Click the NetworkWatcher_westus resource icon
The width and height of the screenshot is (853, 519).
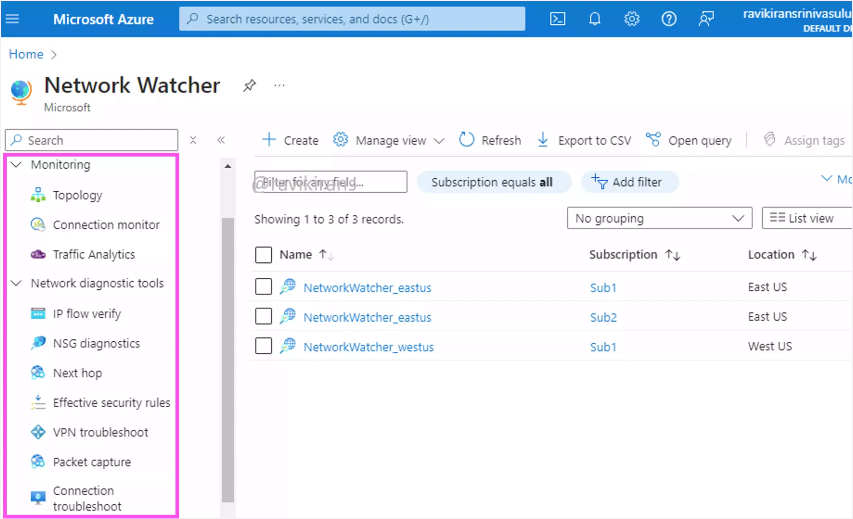pyautogui.click(x=288, y=346)
